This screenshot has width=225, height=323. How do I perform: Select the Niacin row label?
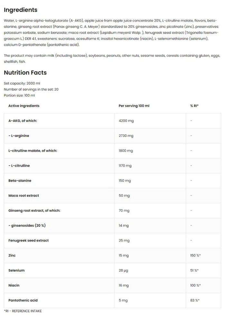pos(14,285)
